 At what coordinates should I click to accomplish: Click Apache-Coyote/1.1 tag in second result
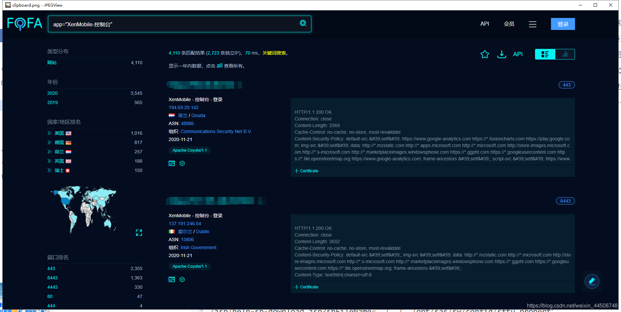click(190, 266)
